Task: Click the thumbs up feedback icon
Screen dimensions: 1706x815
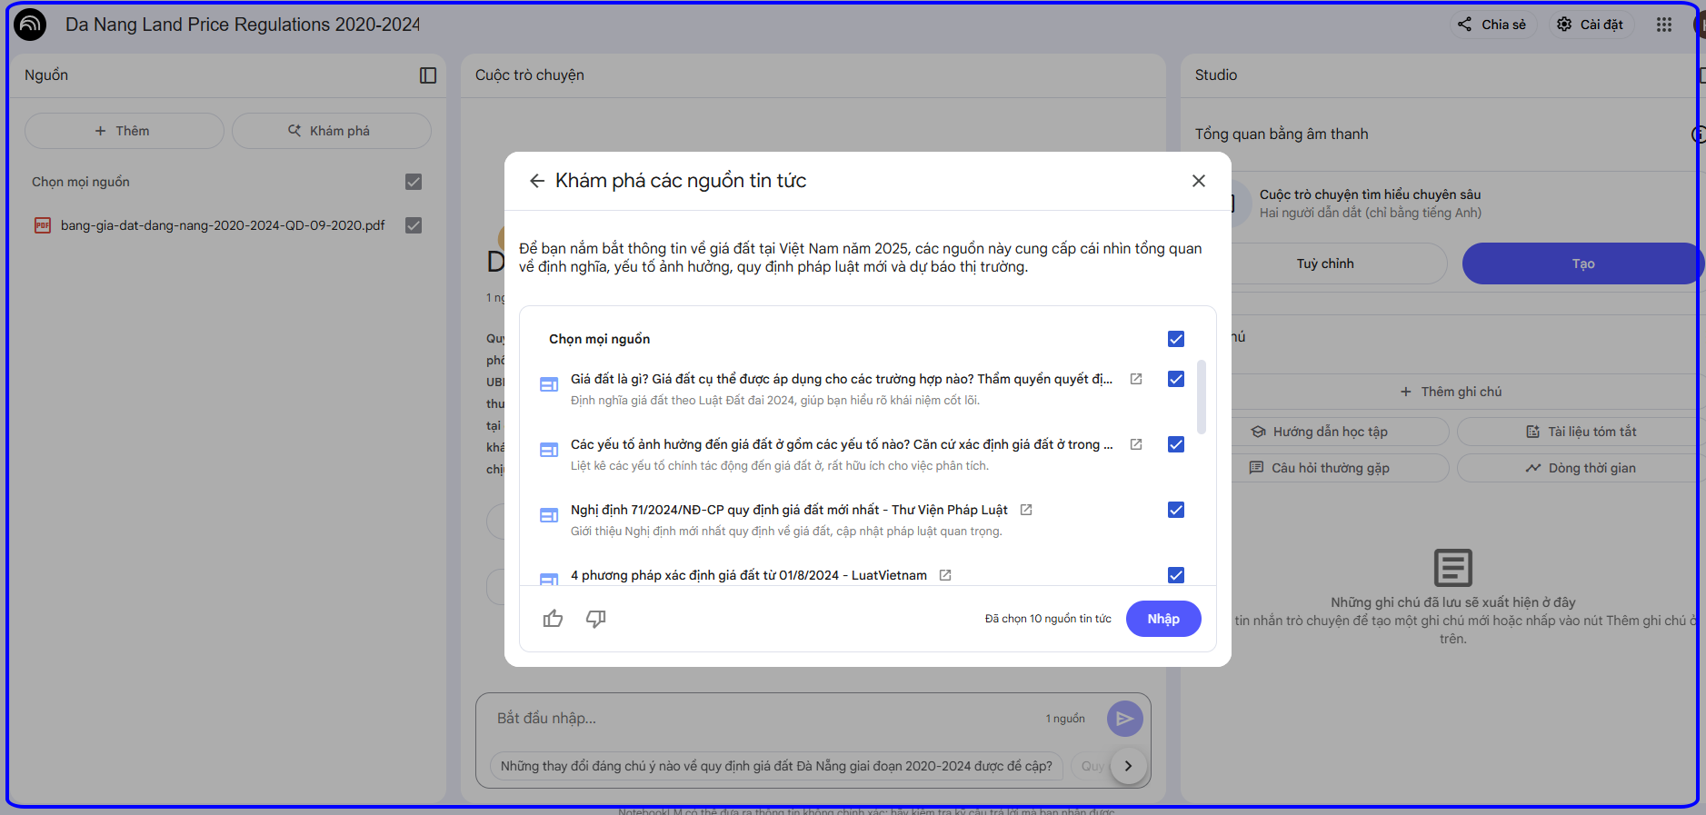Action: pos(553,619)
